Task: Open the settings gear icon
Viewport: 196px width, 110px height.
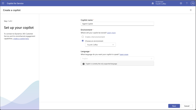Action: (x=181, y=3)
